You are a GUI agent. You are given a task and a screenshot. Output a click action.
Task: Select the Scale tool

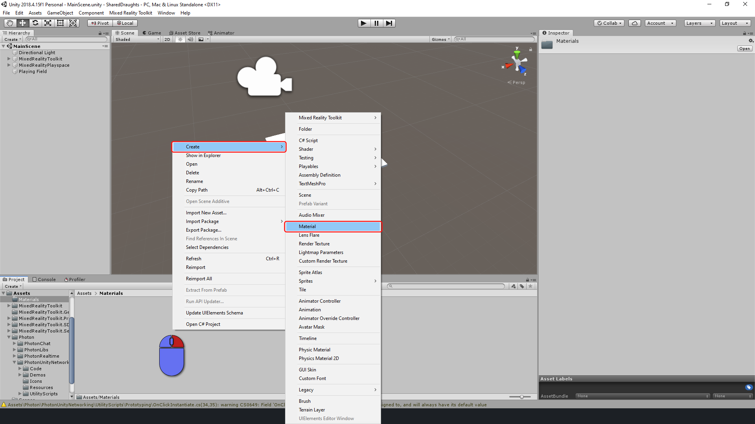click(48, 23)
